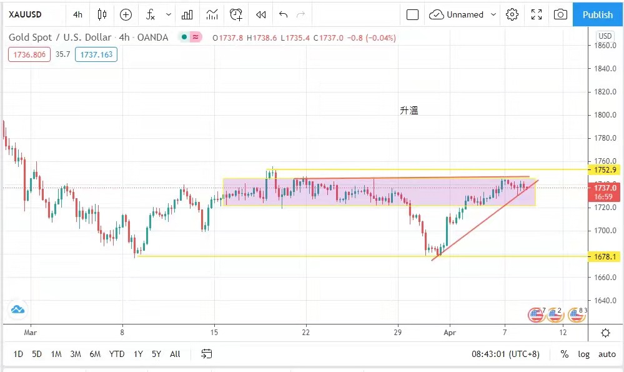
Task: Click the compare or add symbol icon
Action: point(126,14)
